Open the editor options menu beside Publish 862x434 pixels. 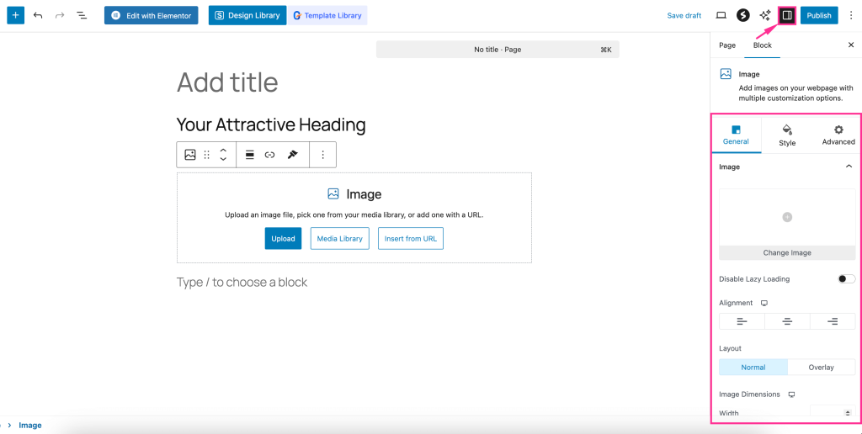[850, 15]
